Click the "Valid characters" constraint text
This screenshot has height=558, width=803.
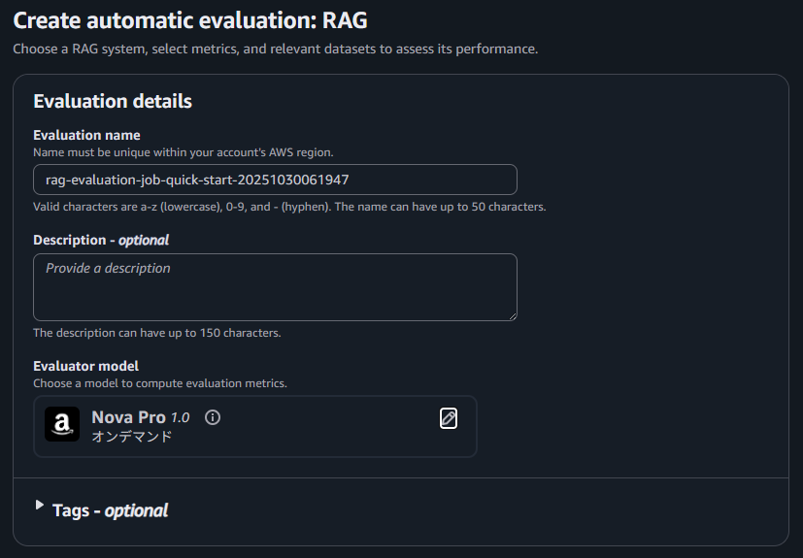click(289, 207)
